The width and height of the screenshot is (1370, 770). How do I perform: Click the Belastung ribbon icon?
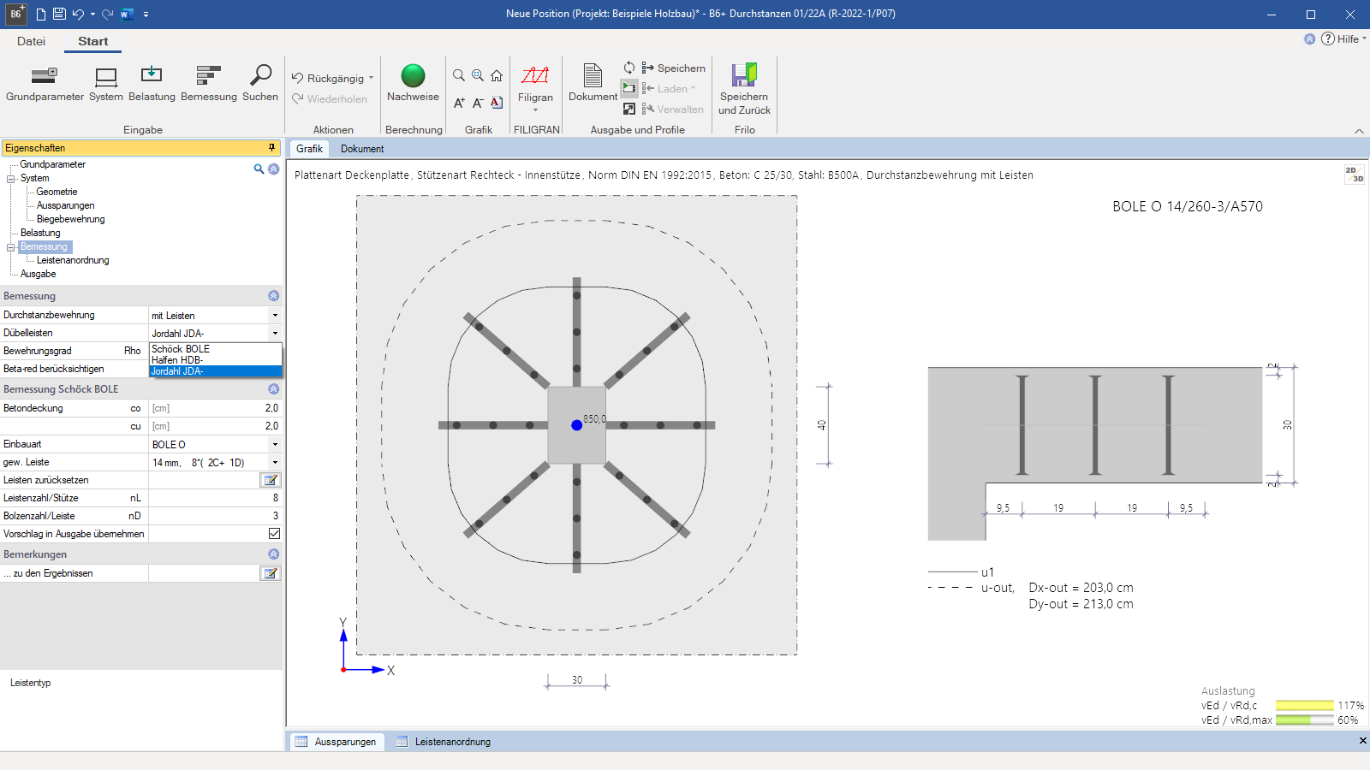[x=152, y=84]
